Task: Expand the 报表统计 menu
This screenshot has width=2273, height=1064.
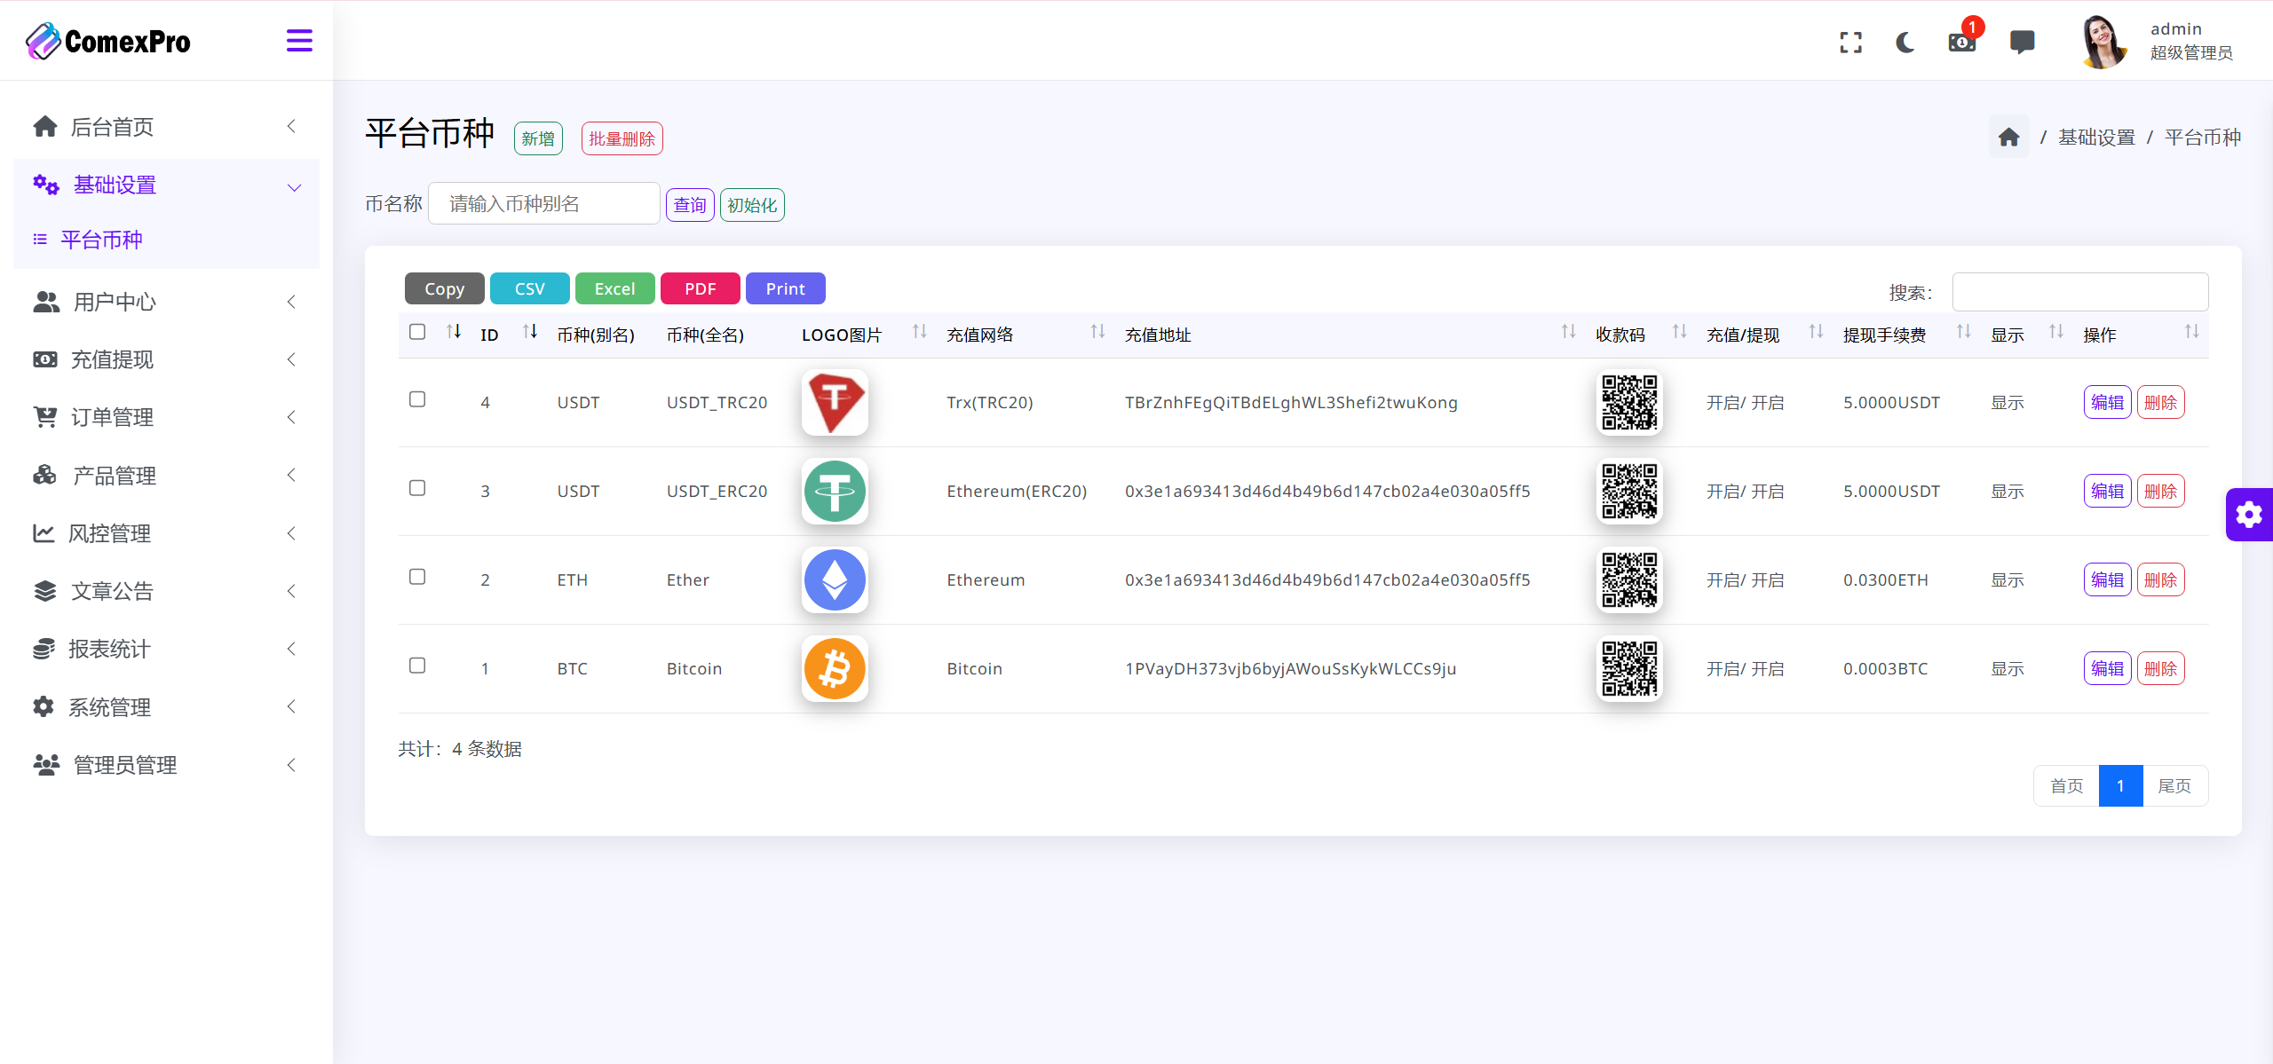Action: tap(166, 650)
